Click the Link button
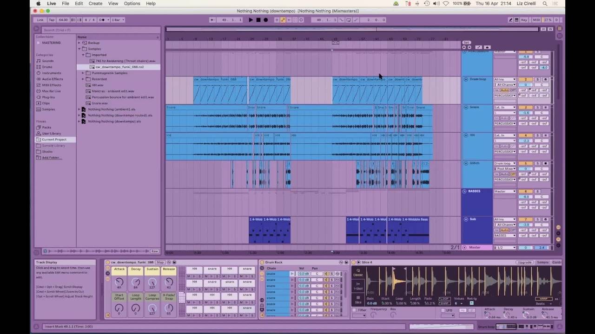The width and height of the screenshot is (595, 334). 40,20
